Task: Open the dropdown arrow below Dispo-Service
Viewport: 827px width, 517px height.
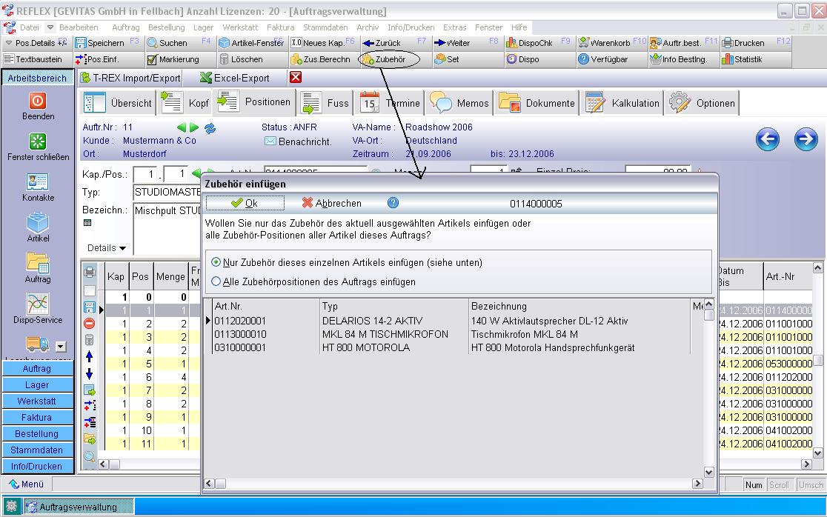Action: pos(62,346)
